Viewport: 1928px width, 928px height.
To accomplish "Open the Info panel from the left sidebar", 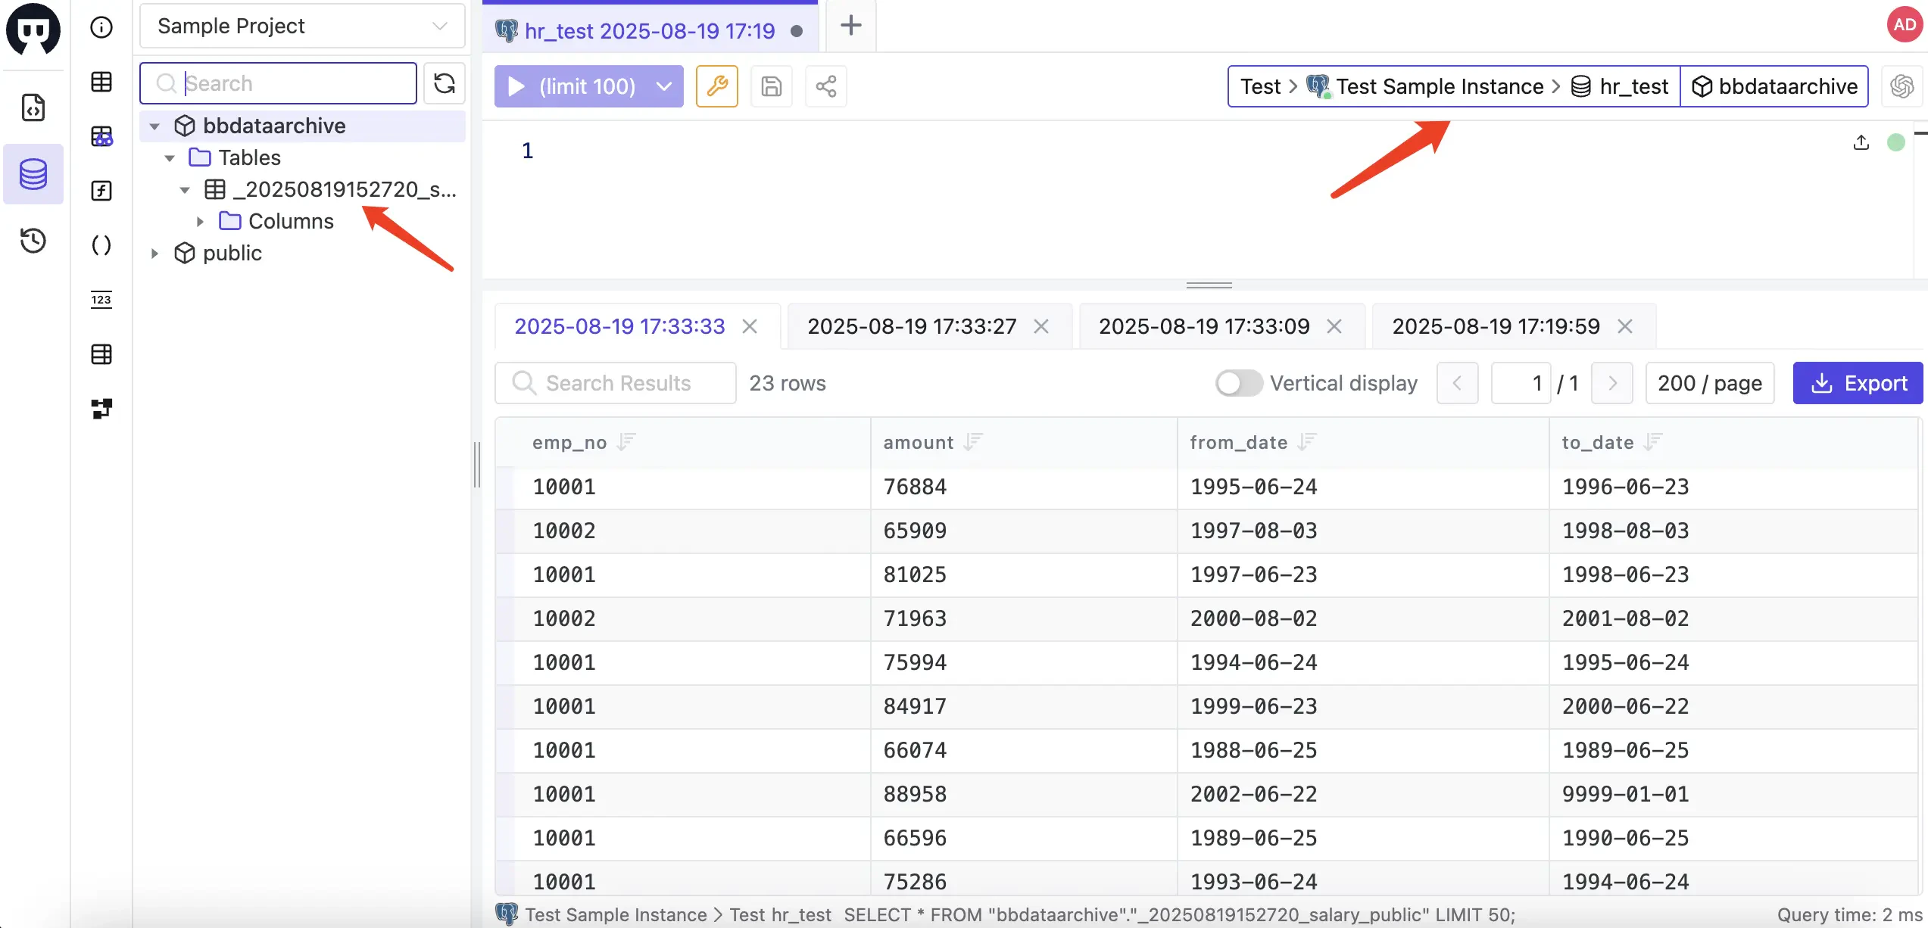I will (101, 26).
